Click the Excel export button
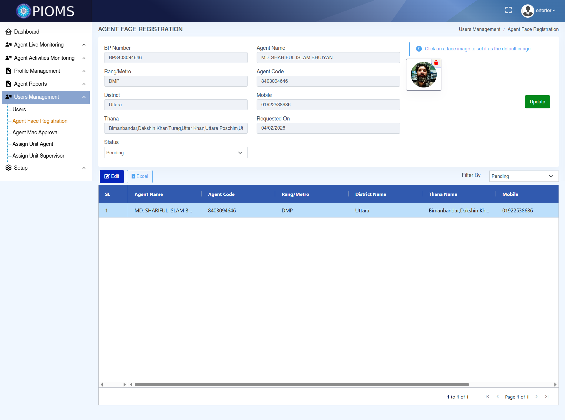Screen dimensions: 565x420 click(x=139, y=176)
